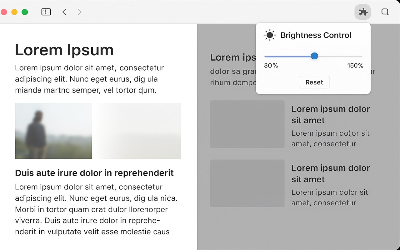Click the search icon in toolbar
The image size is (400, 250).
tap(385, 12)
